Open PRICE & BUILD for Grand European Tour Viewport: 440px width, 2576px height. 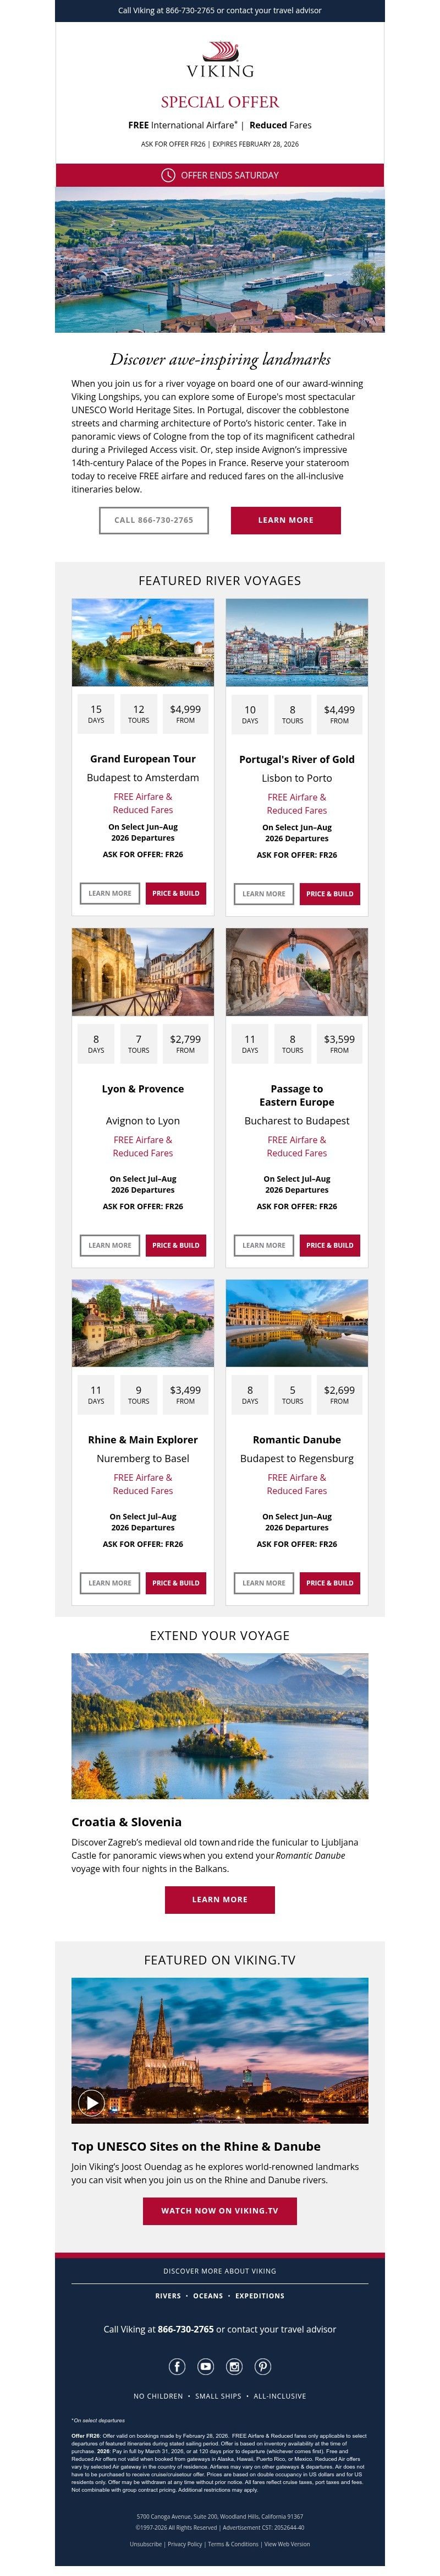pos(174,893)
